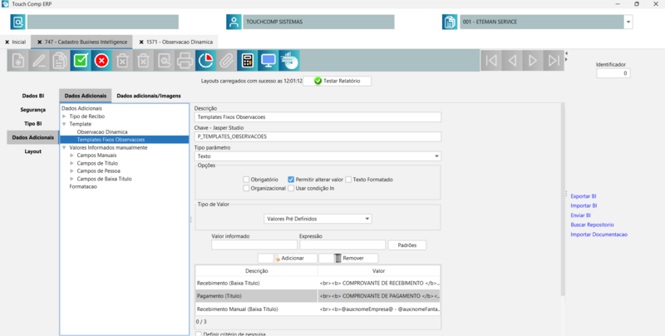Click the red cancel X icon
665x336 pixels.
pyautogui.click(x=101, y=60)
